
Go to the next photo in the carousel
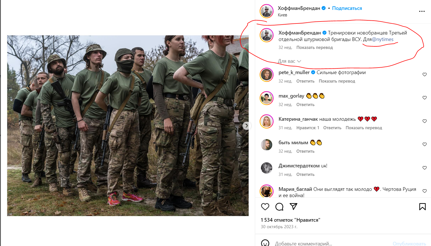pyautogui.click(x=246, y=126)
